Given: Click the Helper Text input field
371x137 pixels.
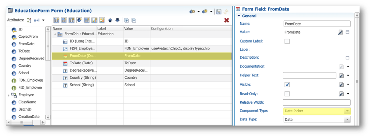Looking at the screenshot, I should tap(309, 75).
